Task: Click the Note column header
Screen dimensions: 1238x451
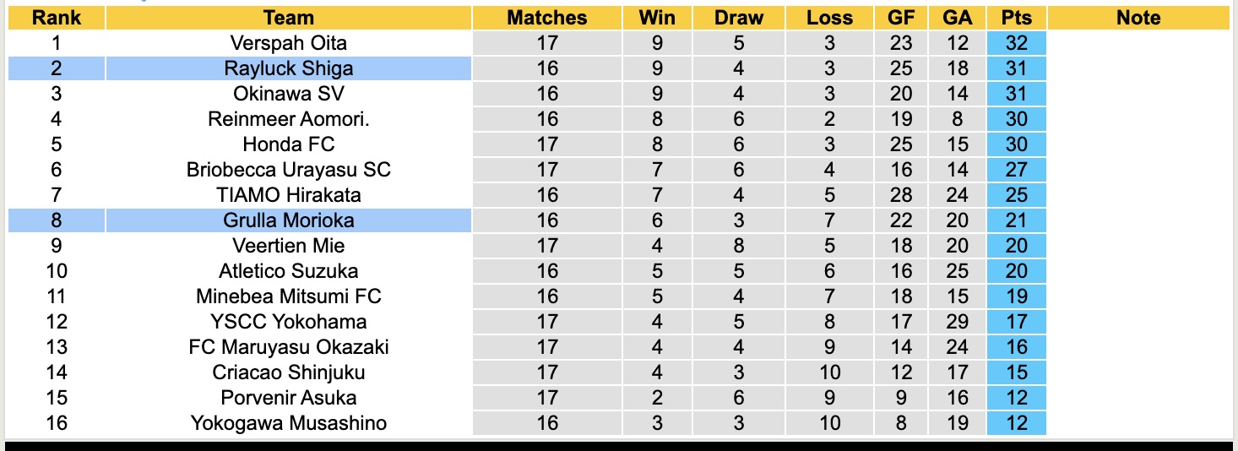Action: [x=1138, y=18]
